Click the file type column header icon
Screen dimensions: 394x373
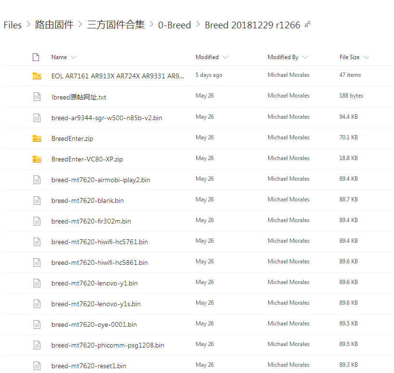pyautogui.click(x=36, y=57)
